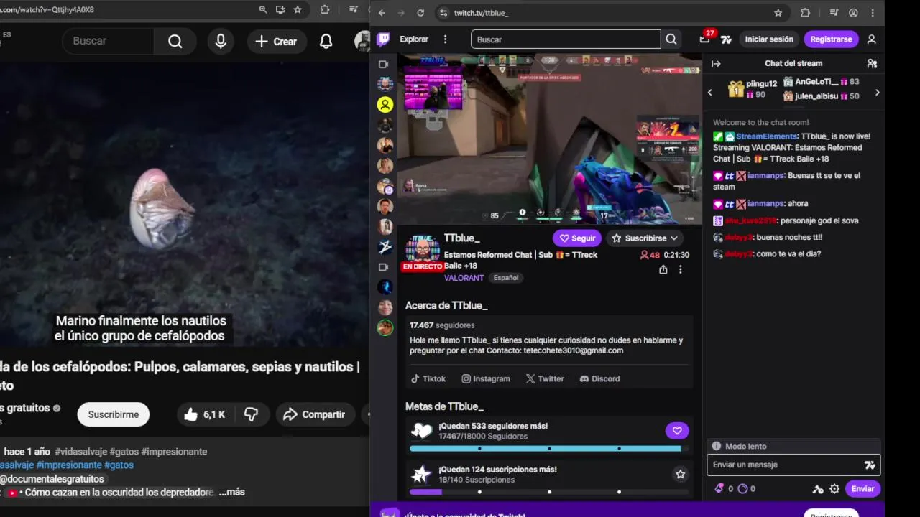Open the stream's three-dot options below Suscribirse
The image size is (920, 517).
coord(680,269)
